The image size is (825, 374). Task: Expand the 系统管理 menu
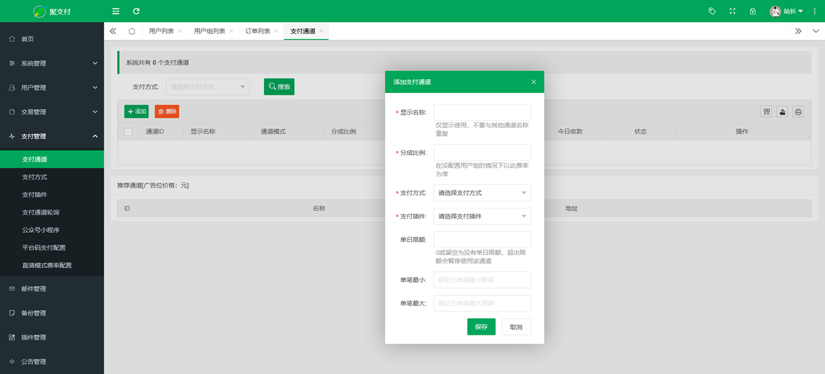(x=52, y=63)
